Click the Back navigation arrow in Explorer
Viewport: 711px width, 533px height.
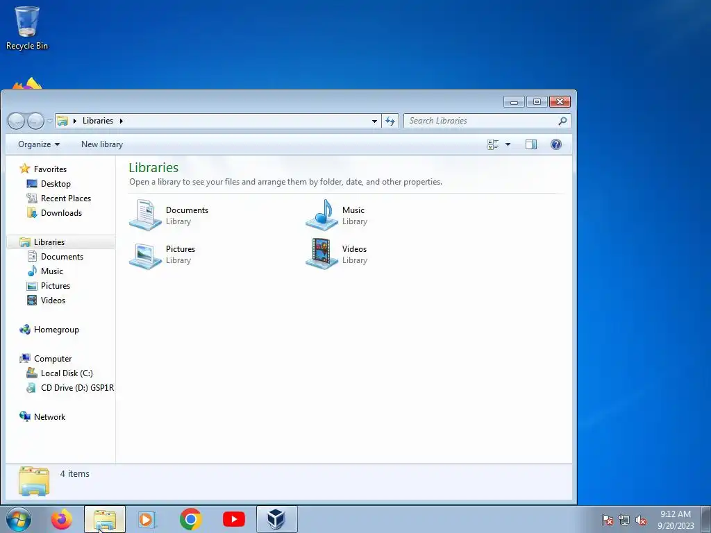click(x=16, y=121)
